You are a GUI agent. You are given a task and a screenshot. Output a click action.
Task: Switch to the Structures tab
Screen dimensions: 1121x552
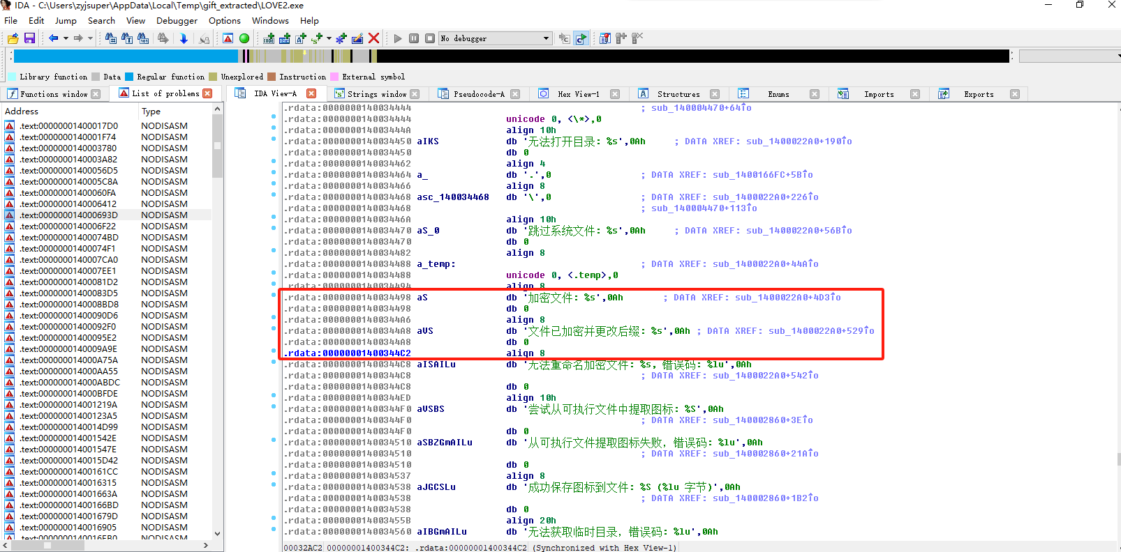[x=678, y=94]
